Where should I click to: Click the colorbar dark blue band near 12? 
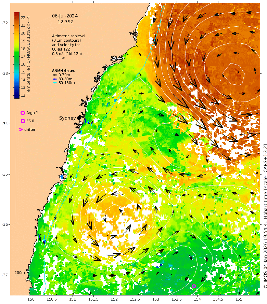17,95
